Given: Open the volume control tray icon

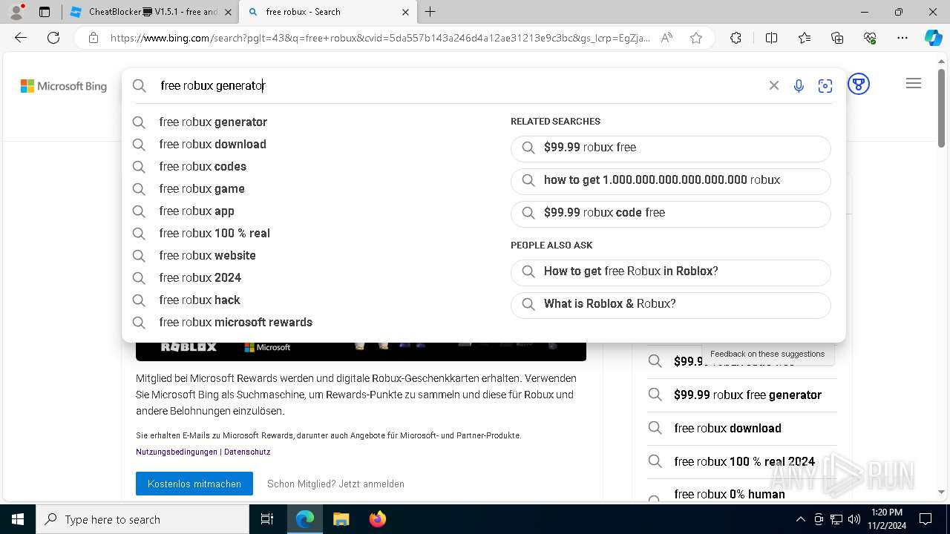Looking at the screenshot, I should click(854, 519).
